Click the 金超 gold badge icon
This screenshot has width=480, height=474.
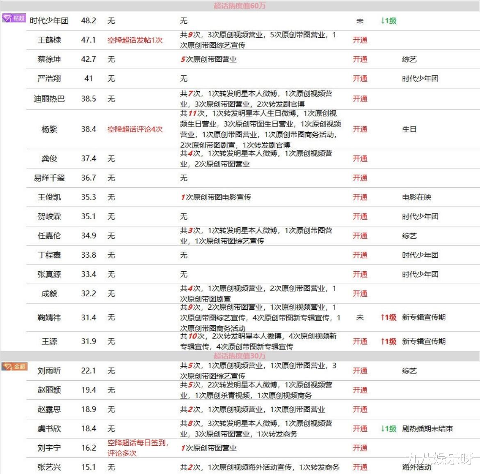click(14, 366)
